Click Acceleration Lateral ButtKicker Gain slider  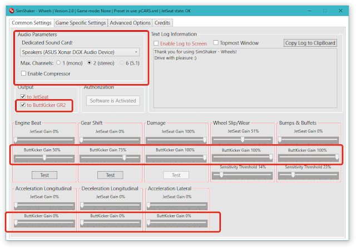coord(177,223)
